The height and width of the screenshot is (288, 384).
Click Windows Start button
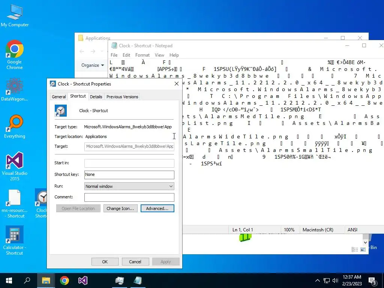pos(9,280)
